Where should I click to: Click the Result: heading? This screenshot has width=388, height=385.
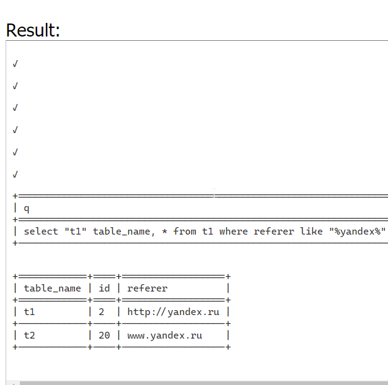pos(33,30)
